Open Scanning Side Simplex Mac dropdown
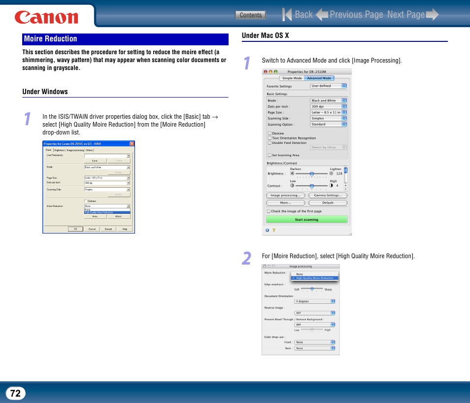 pos(328,118)
